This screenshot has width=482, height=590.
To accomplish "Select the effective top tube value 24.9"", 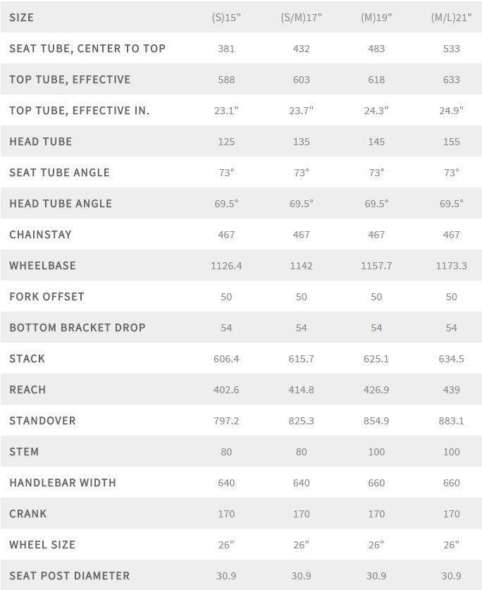I will click(x=451, y=111).
